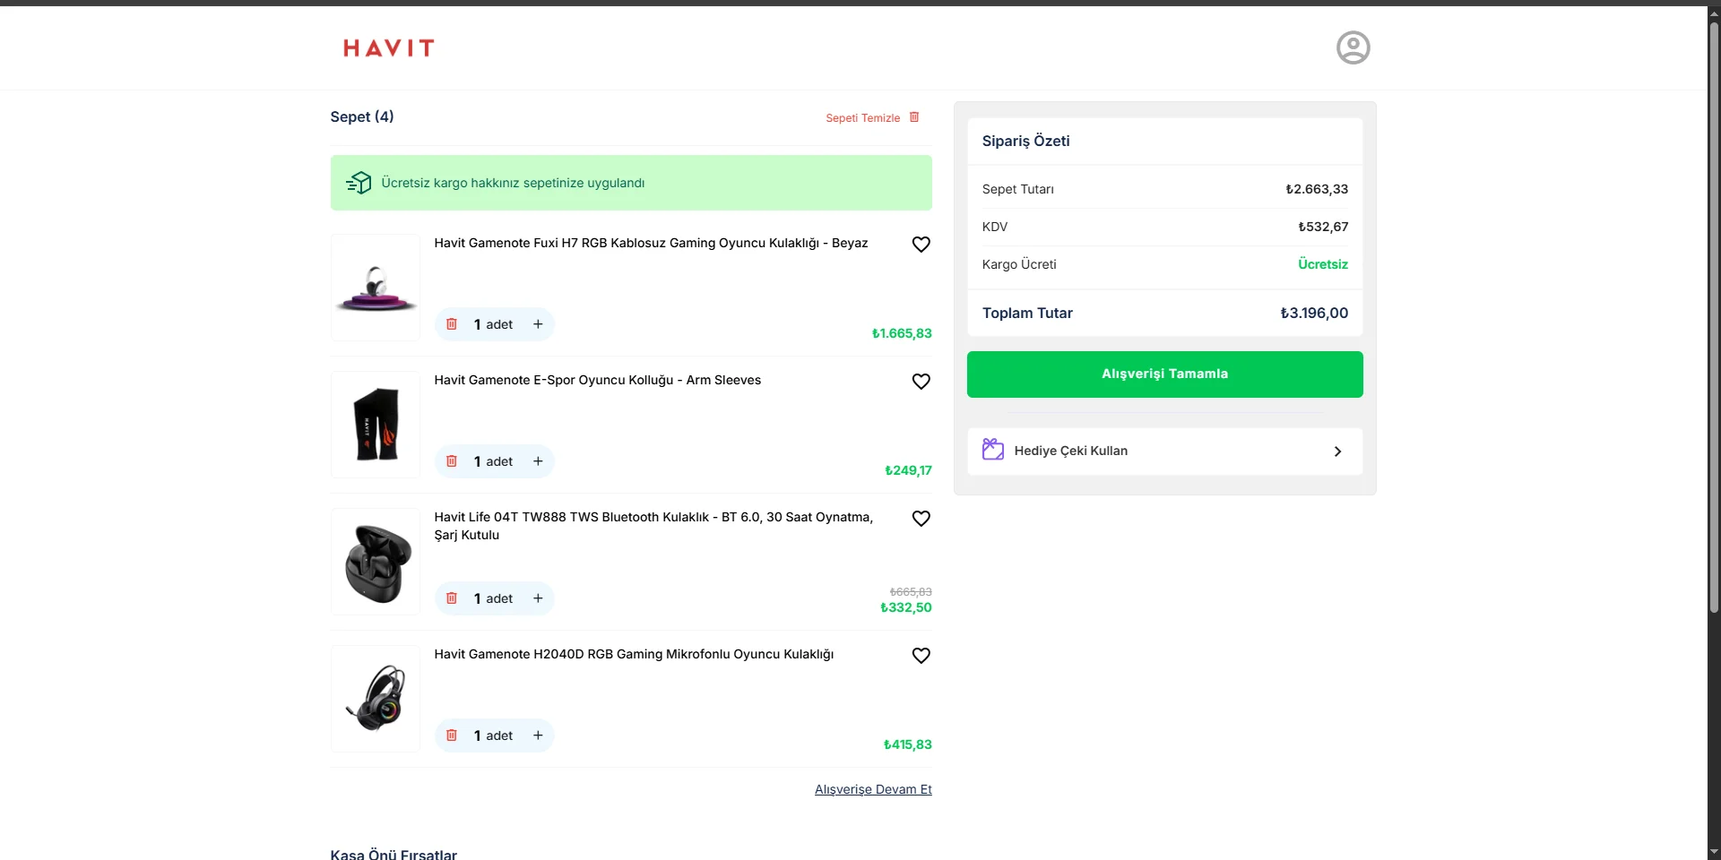Click the Sepeti Temizle trash icon
This screenshot has width=1721, height=860.
pos(914,117)
